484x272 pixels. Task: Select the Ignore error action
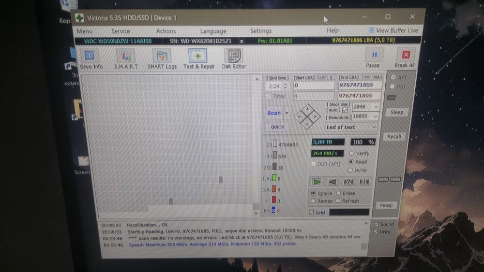point(314,193)
